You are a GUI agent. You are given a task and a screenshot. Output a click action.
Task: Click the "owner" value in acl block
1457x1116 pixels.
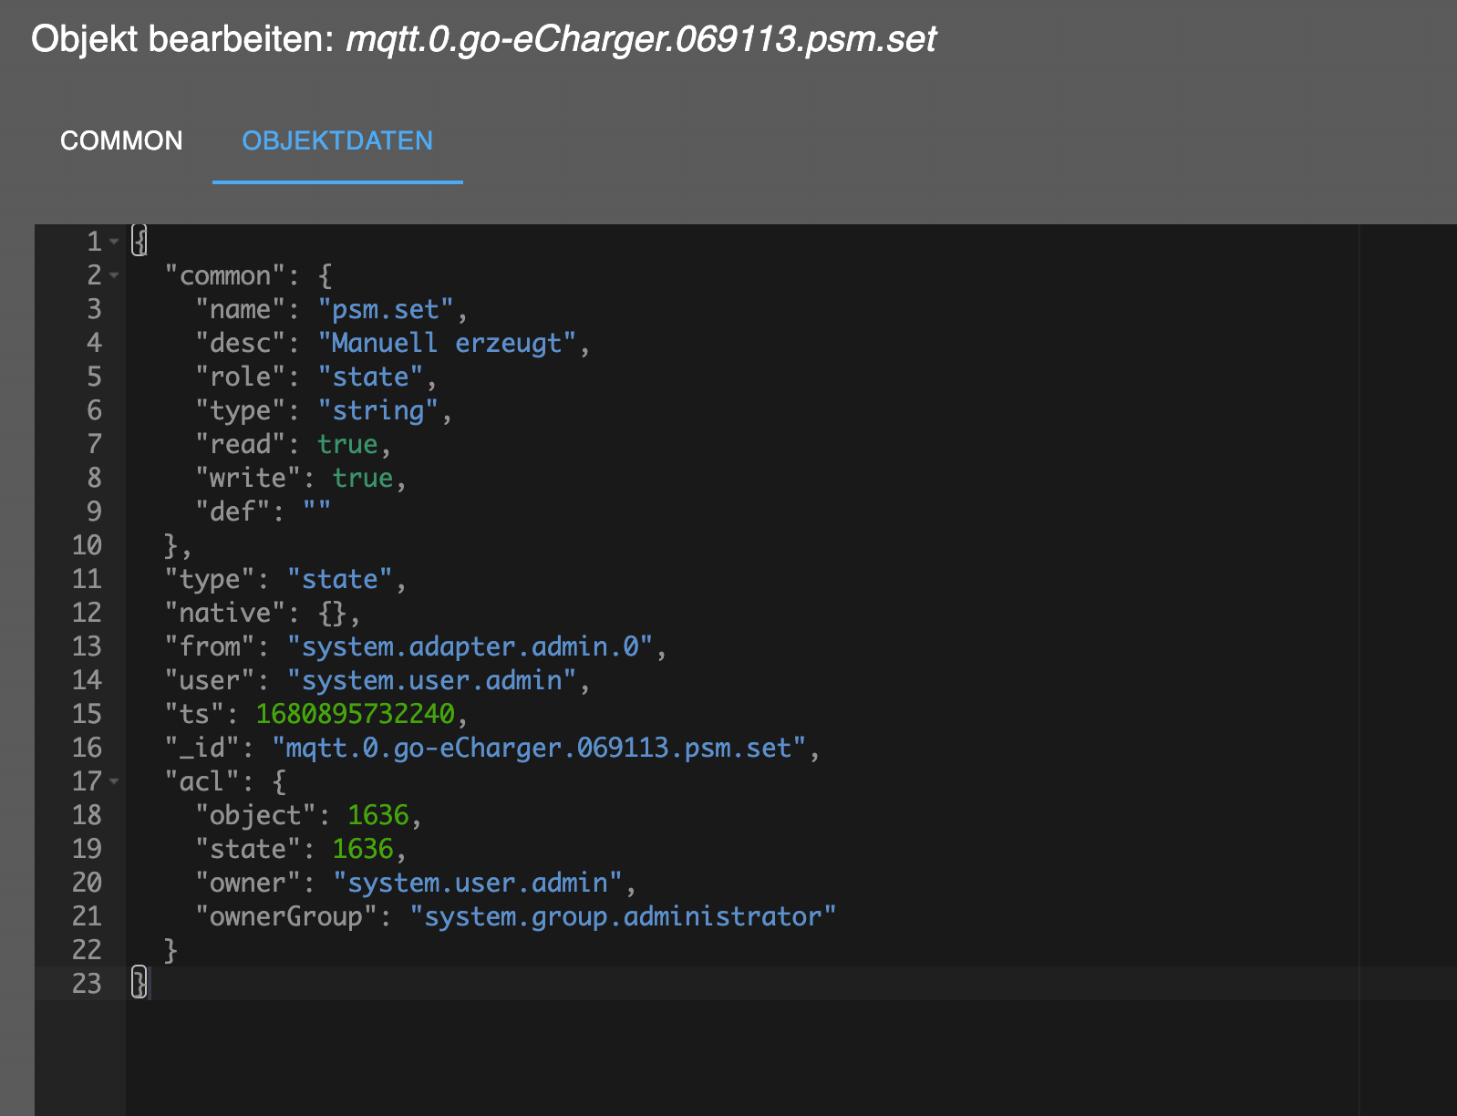[477, 883]
